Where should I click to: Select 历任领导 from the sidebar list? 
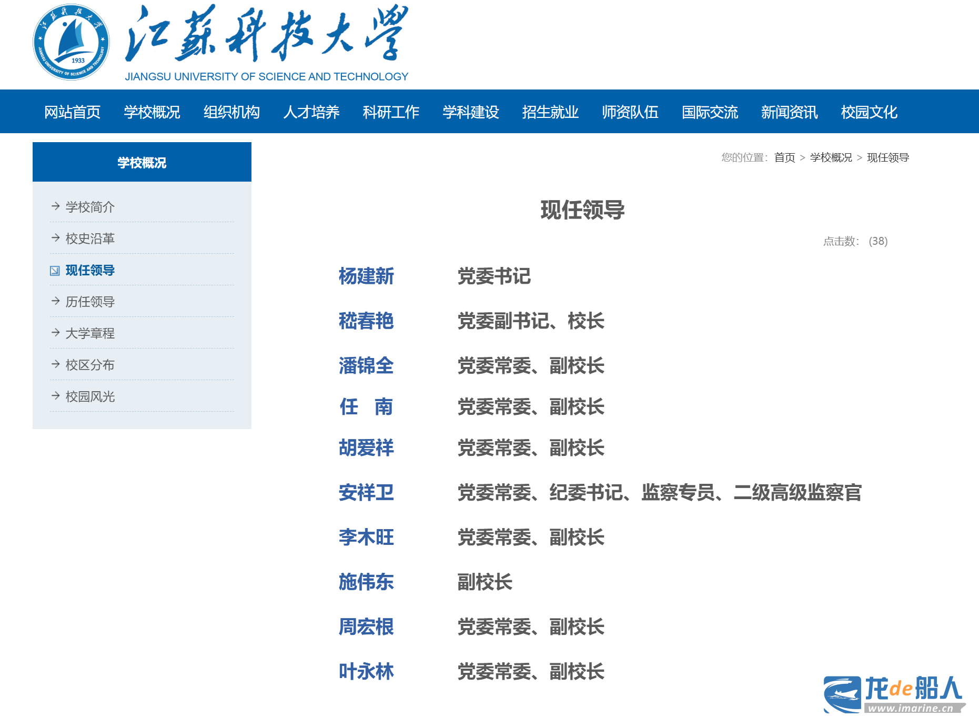(x=90, y=302)
